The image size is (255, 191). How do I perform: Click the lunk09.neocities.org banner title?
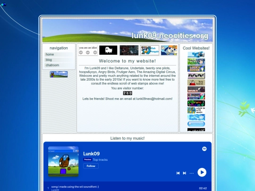tap(170, 35)
